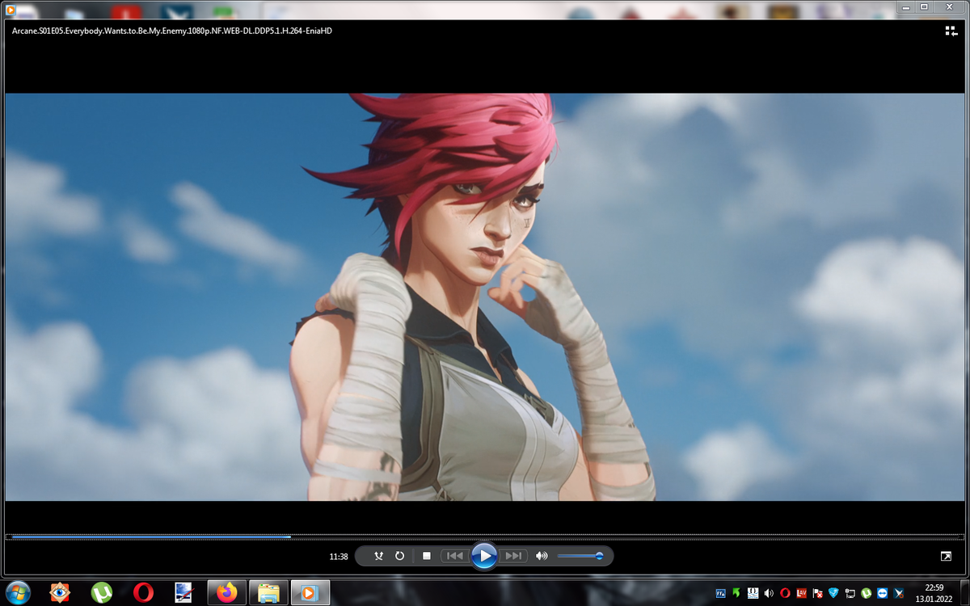Open the network connection tray icon
970x606 pixels.
click(x=850, y=593)
